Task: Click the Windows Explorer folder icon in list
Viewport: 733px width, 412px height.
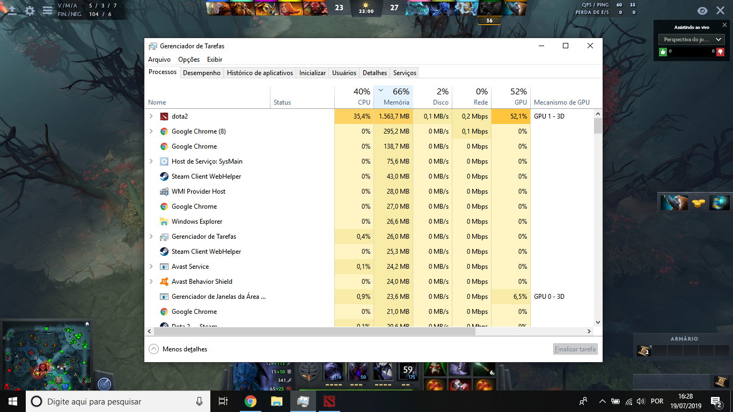Action: 164,222
